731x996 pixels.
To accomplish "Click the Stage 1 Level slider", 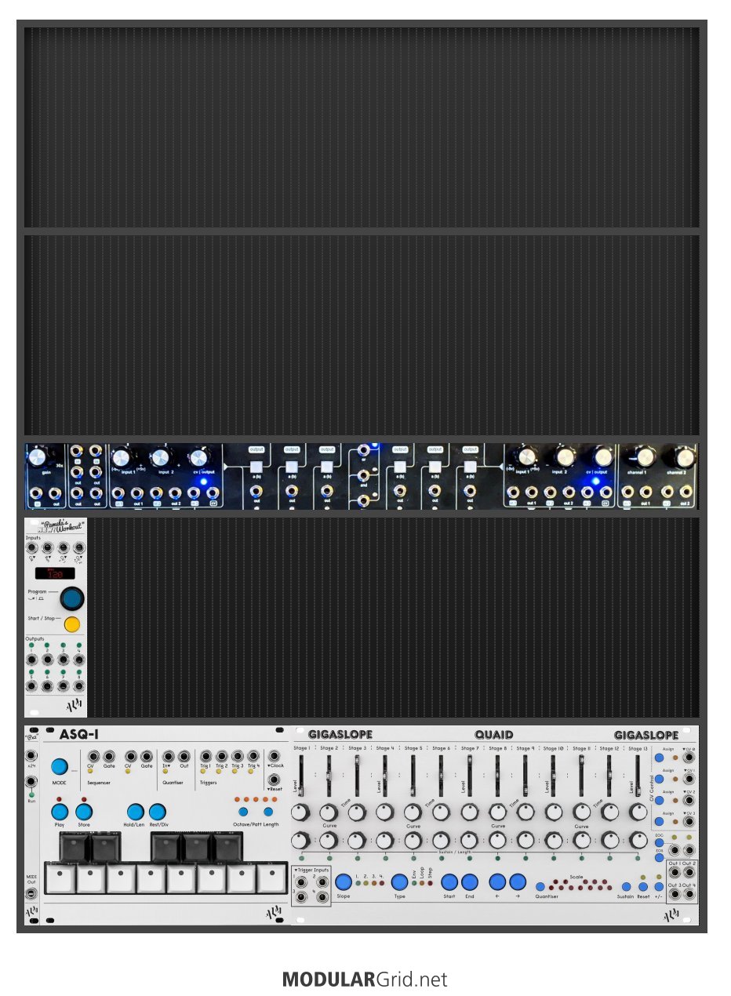I will pyautogui.click(x=301, y=776).
